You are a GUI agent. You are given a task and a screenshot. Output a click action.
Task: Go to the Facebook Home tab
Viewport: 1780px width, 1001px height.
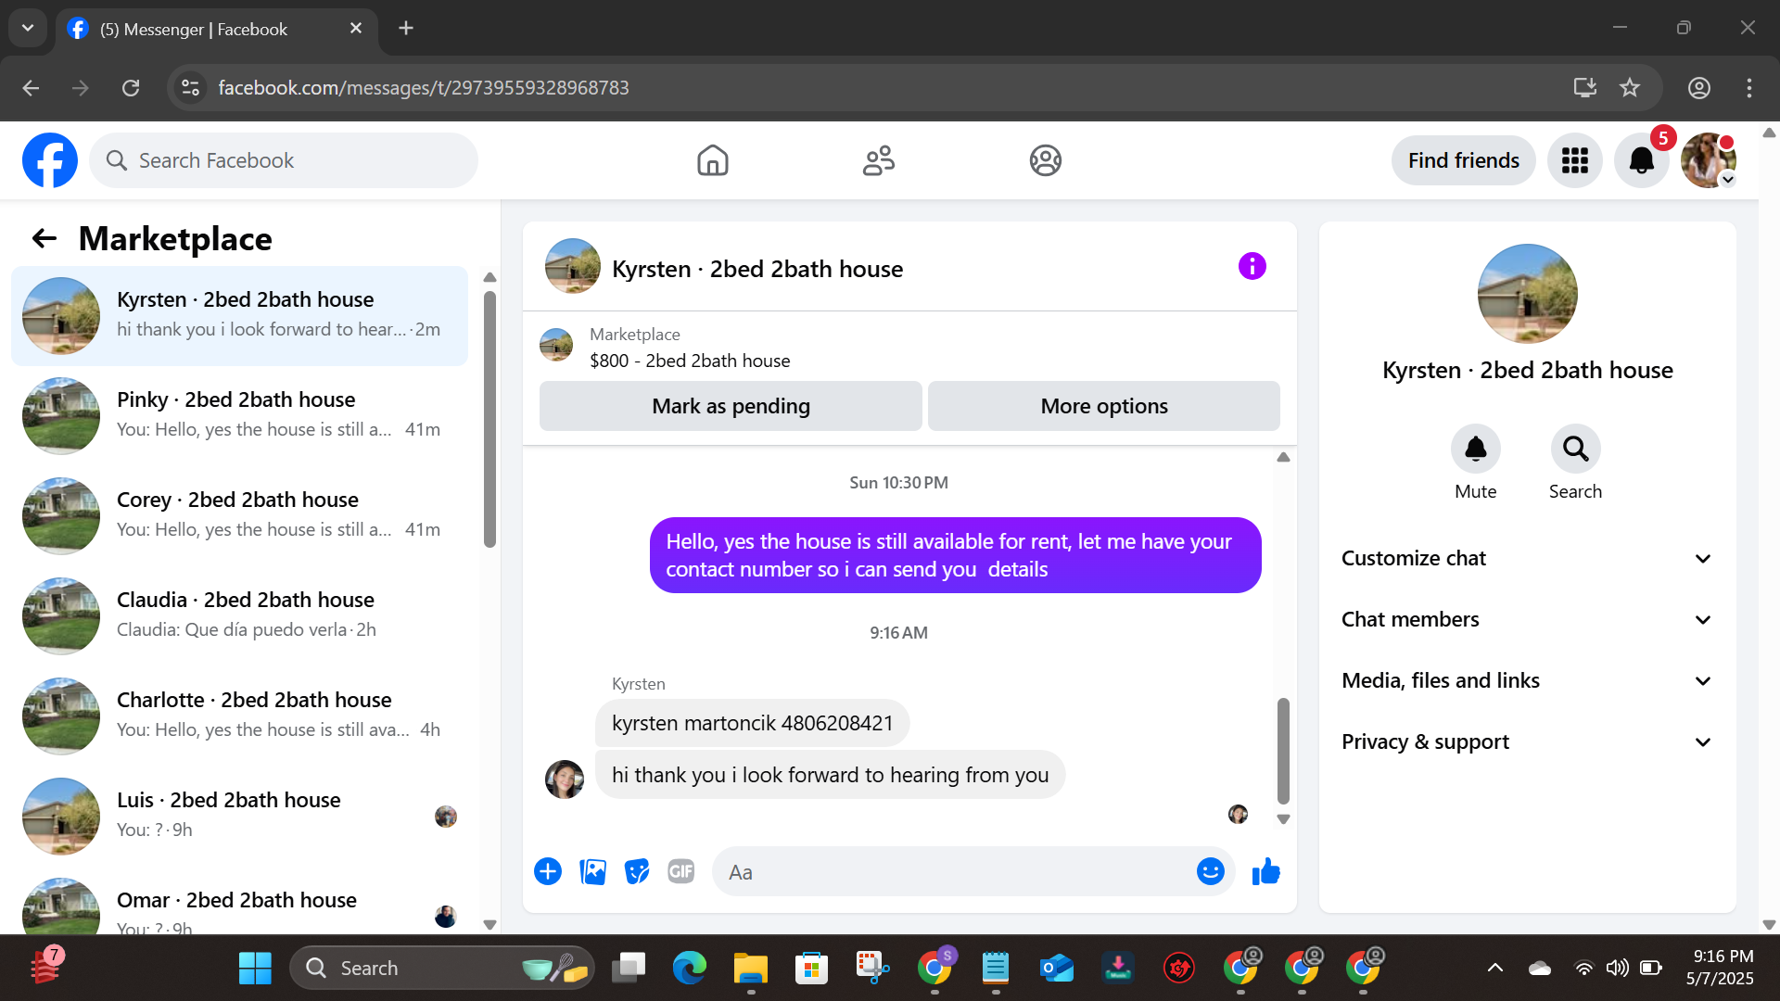click(712, 160)
